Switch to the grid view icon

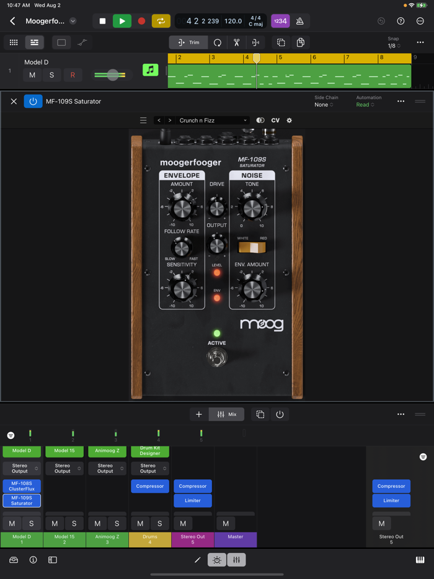click(14, 43)
